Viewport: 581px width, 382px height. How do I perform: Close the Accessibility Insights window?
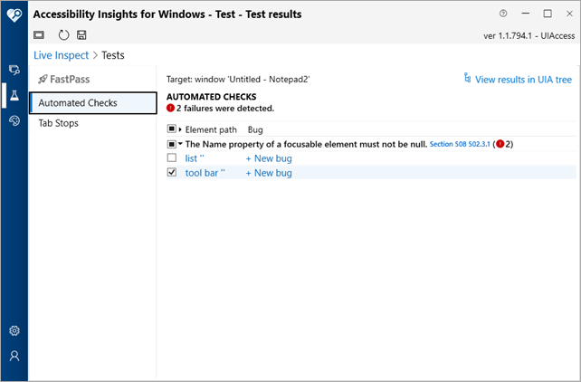570,14
